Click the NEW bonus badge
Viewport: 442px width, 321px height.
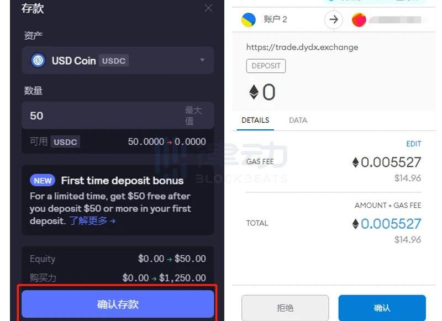tap(43, 181)
